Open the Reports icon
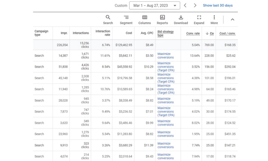This screenshot has height=161, width=268. tap(162, 17)
